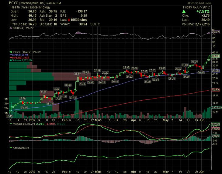
Task: Click the 12.15 low price callout
Action: click(9, 116)
